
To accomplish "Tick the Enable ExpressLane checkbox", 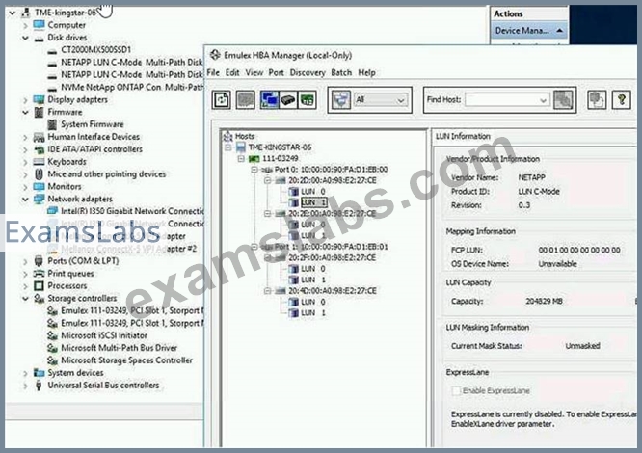I will click(456, 390).
